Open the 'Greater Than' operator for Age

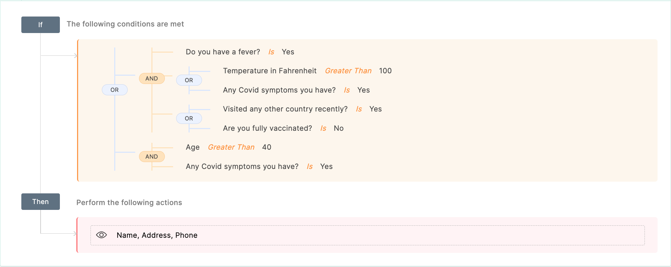(x=231, y=147)
